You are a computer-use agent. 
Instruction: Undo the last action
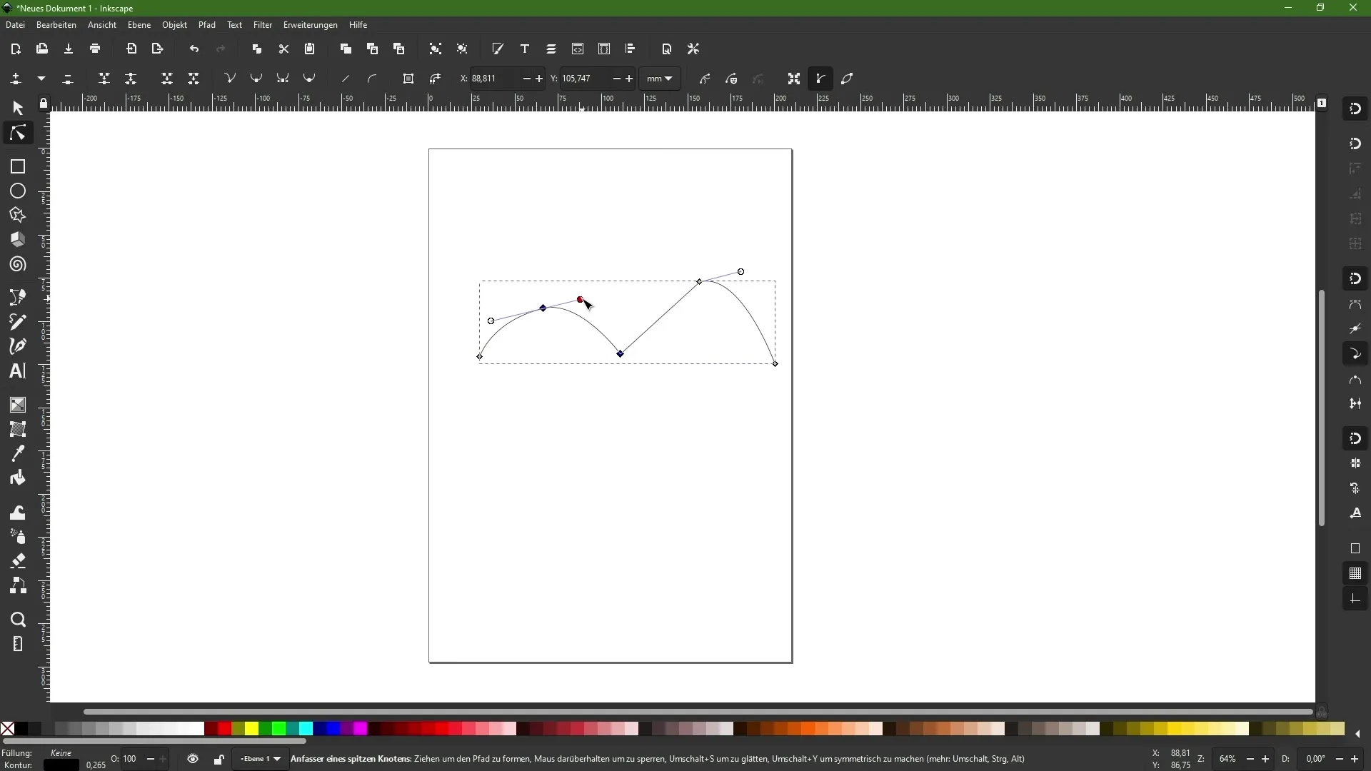pyautogui.click(x=194, y=49)
